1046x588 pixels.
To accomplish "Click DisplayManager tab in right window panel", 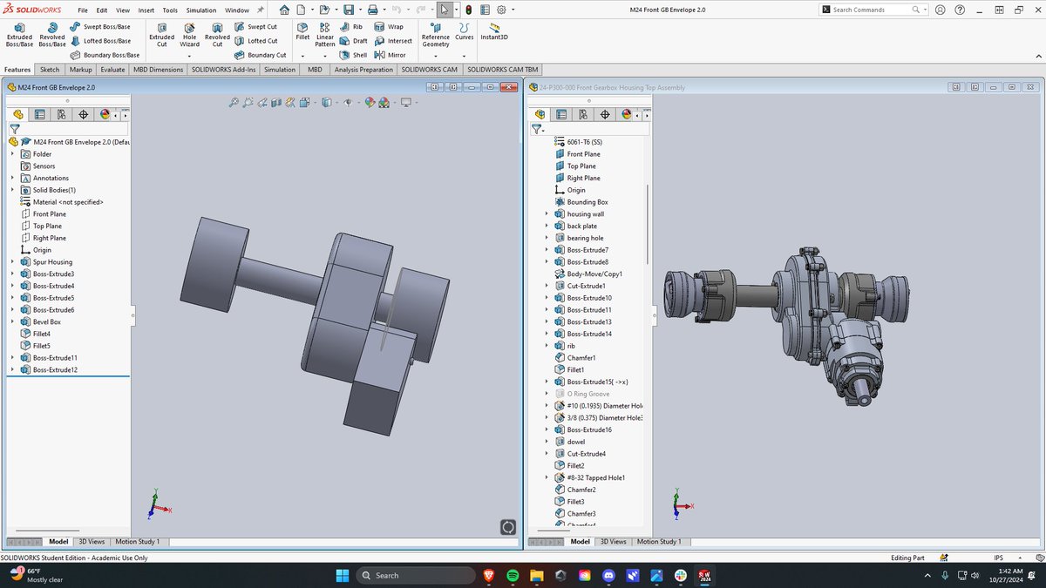I will pyautogui.click(x=628, y=114).
